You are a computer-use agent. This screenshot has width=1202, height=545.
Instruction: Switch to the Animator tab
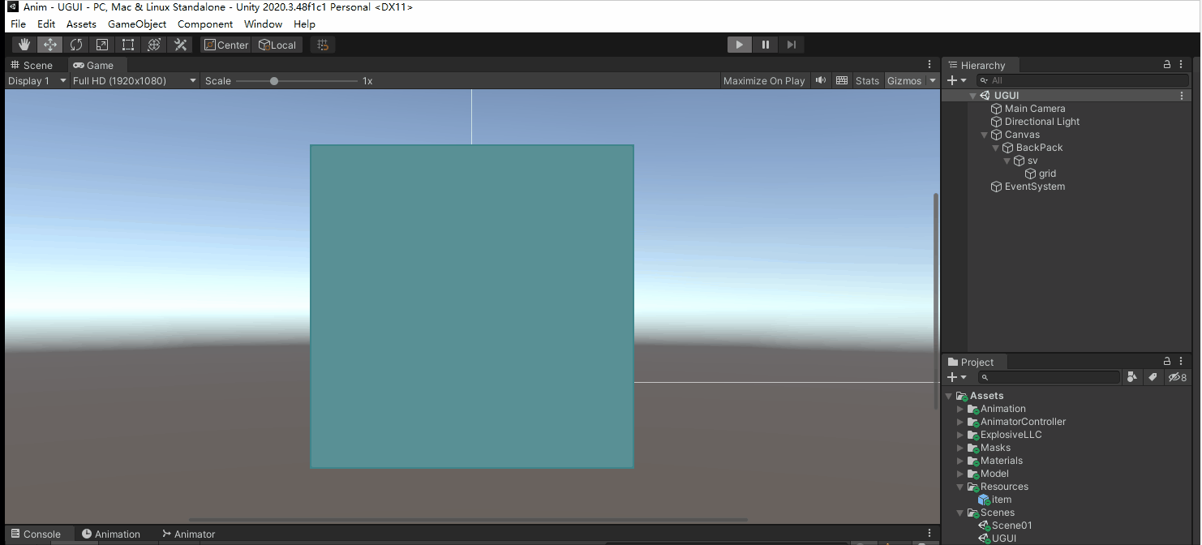[188, 534]
